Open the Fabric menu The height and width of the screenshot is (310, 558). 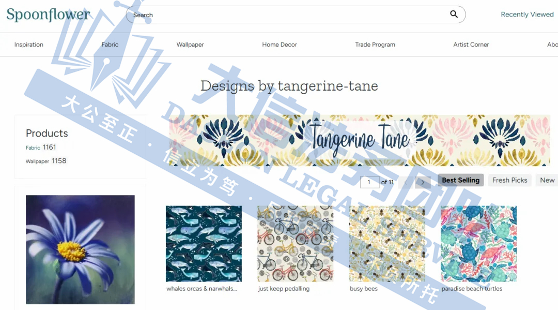tap(110, 45)
